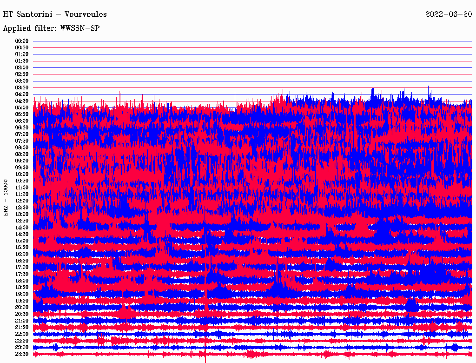Select the 20:00 time label
Viewport: 476px width, 363px height.
pyautogui.click(x=22, y=307)
